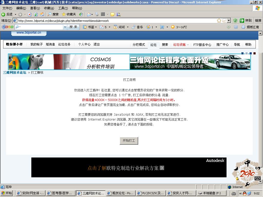Open SOSO Music note icon
This screenshot has height=197, width=263.
[134, 27]
